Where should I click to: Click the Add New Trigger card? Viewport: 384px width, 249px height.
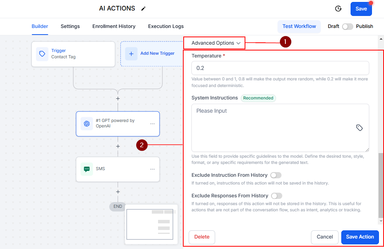click(x=152, y=54)
